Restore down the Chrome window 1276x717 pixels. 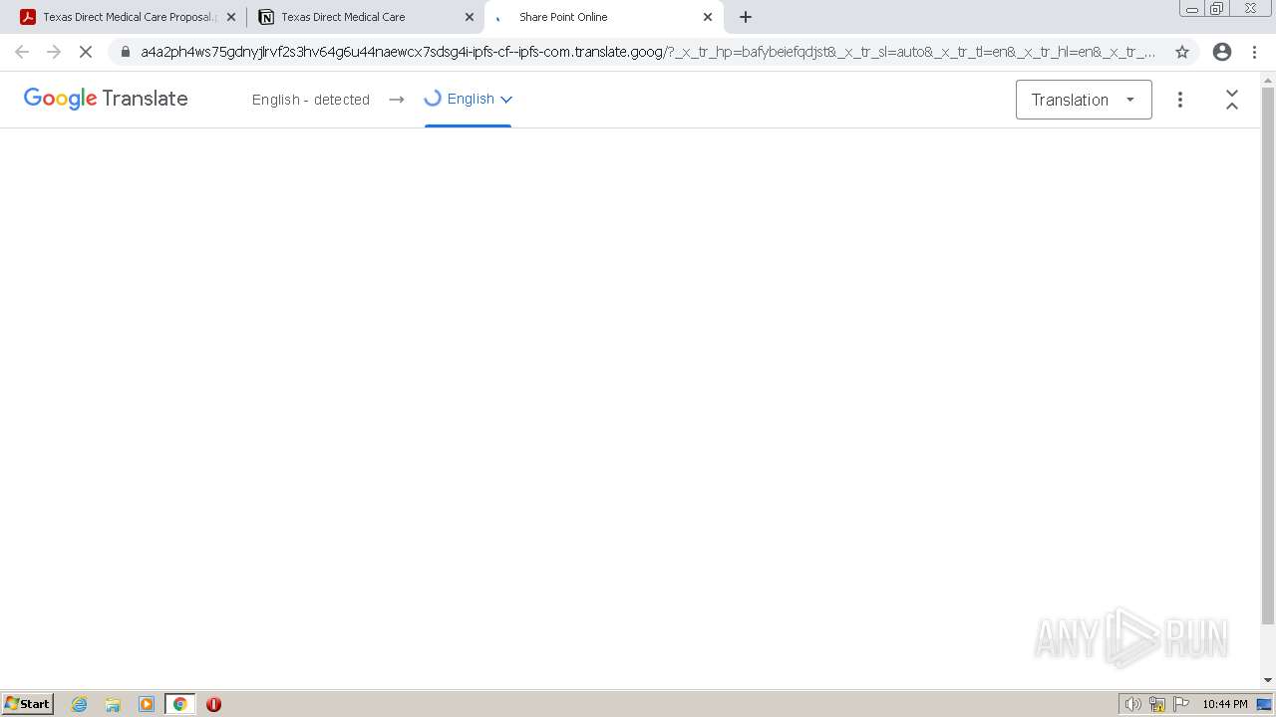point(1217,9)
